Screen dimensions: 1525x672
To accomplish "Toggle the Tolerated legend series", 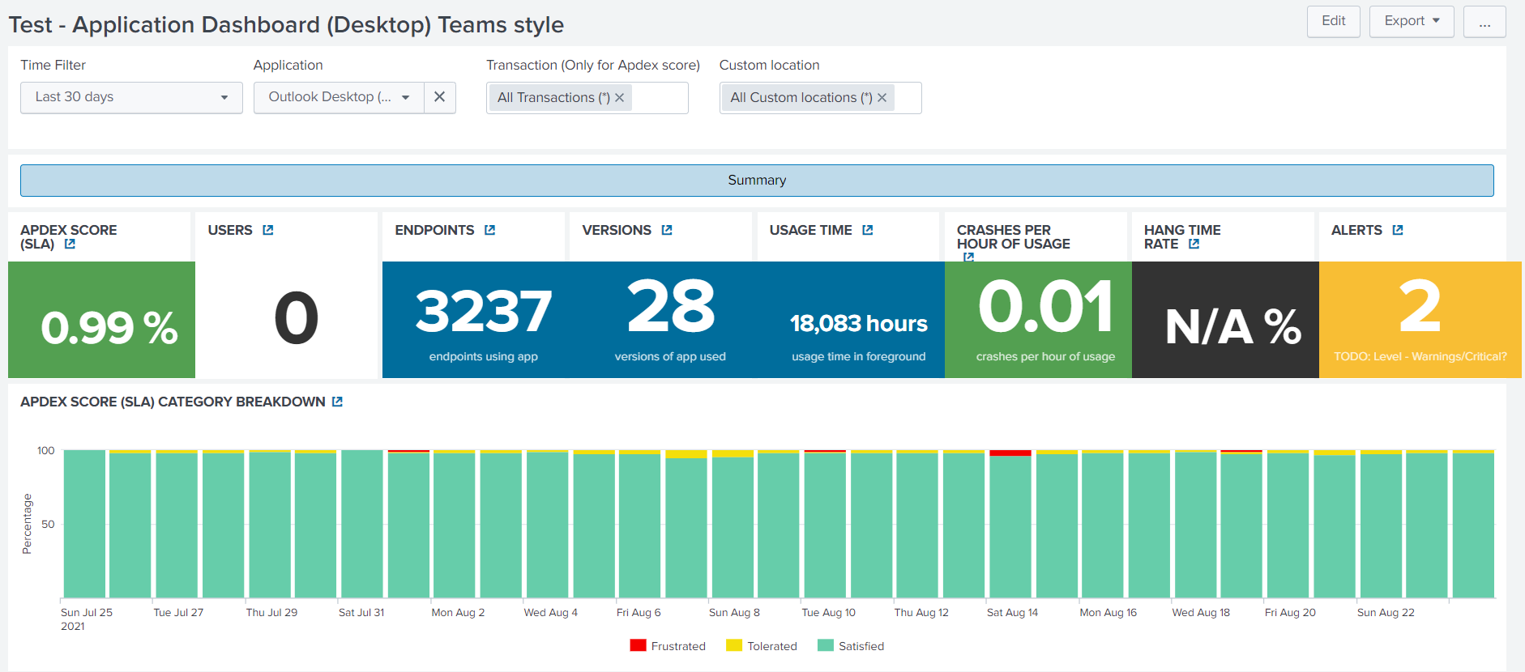I will point(762,646).
